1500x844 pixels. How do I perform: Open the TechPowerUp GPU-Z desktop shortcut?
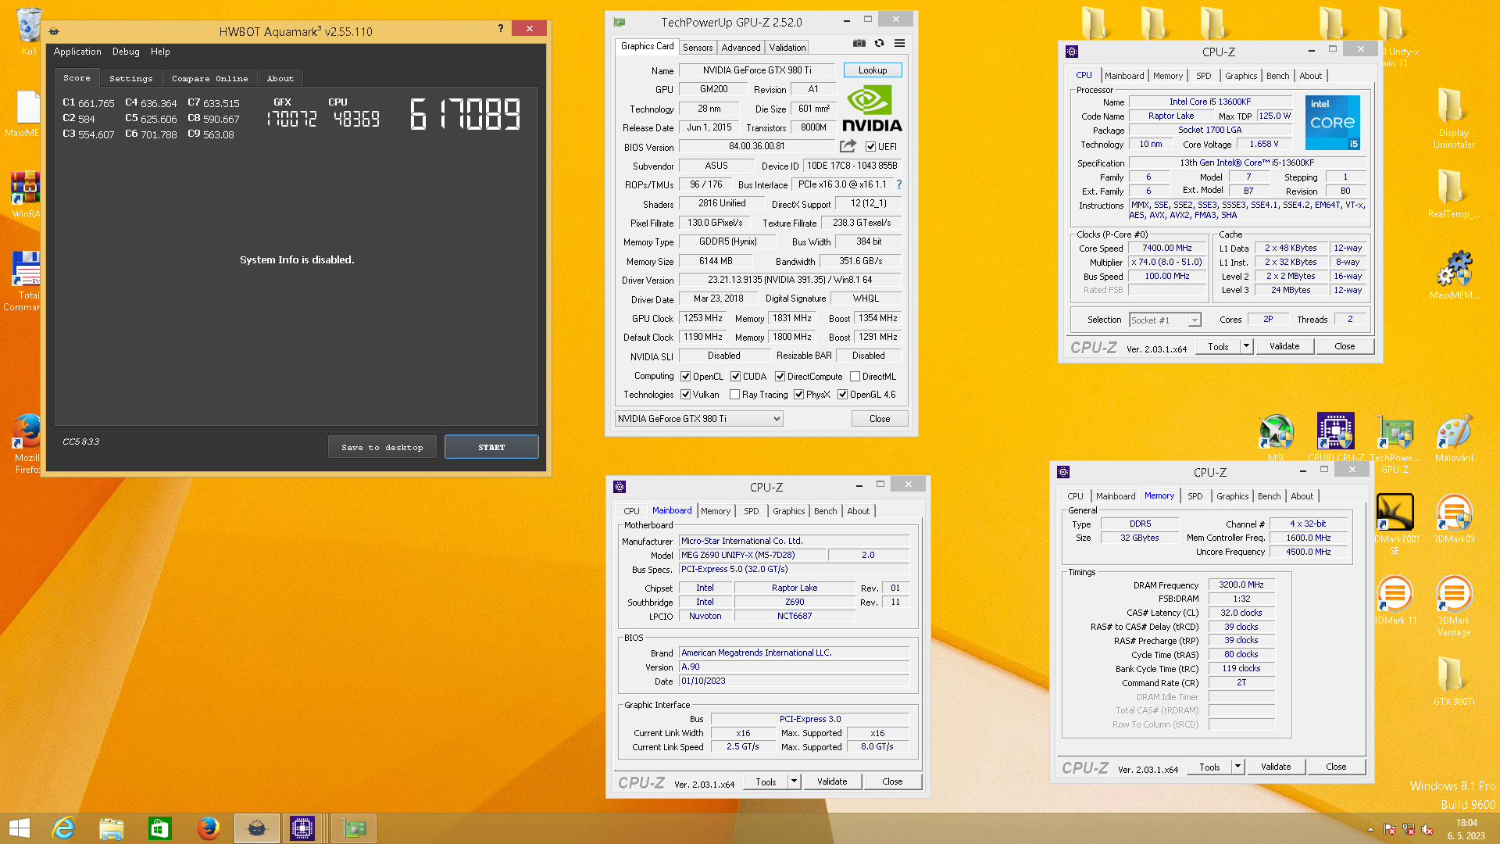click(x=1395, y=442)
